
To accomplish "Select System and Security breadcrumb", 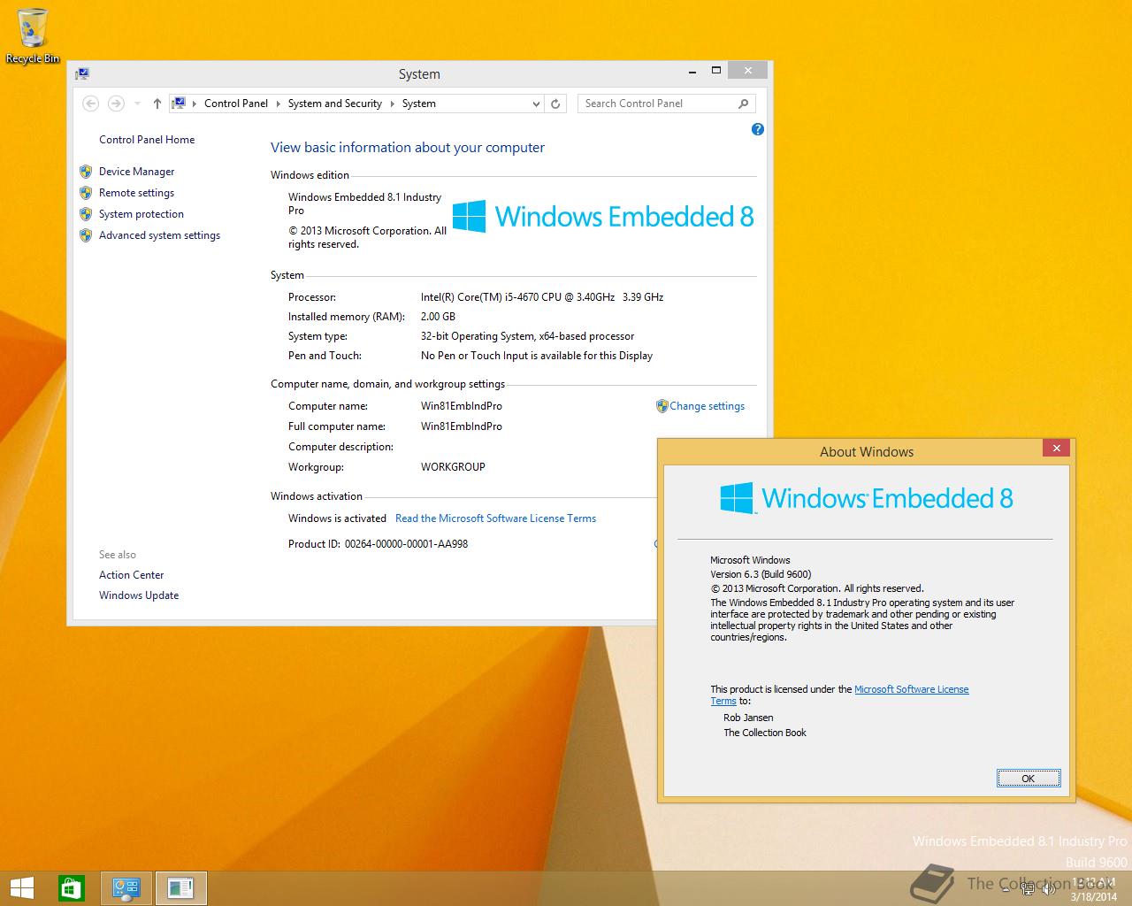I will pyautogui.click(x=335, y=104).
